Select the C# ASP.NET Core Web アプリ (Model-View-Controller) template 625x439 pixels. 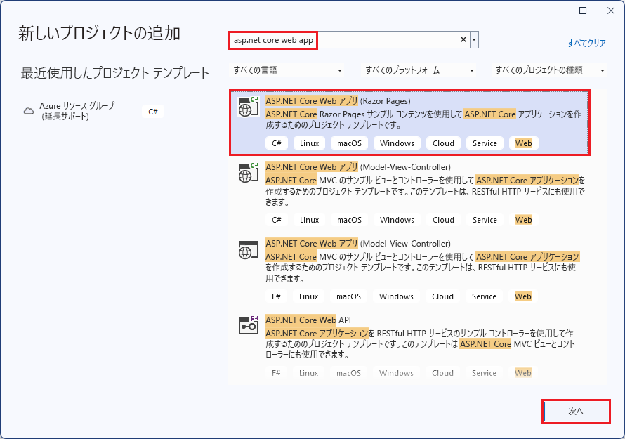(409, 195)
